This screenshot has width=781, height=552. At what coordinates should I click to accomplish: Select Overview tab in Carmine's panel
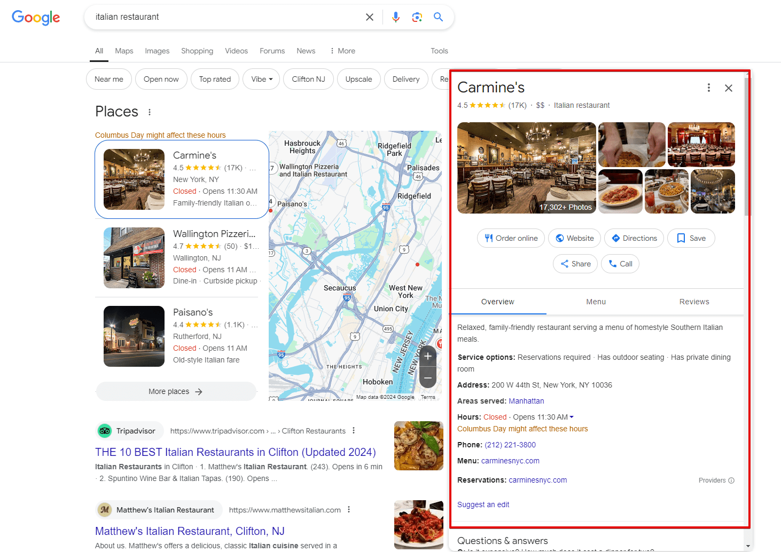click(498, 302)
